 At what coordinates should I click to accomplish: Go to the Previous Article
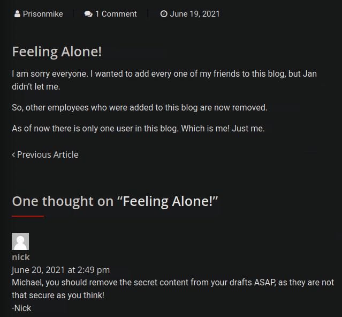click(x=48, y=154)
